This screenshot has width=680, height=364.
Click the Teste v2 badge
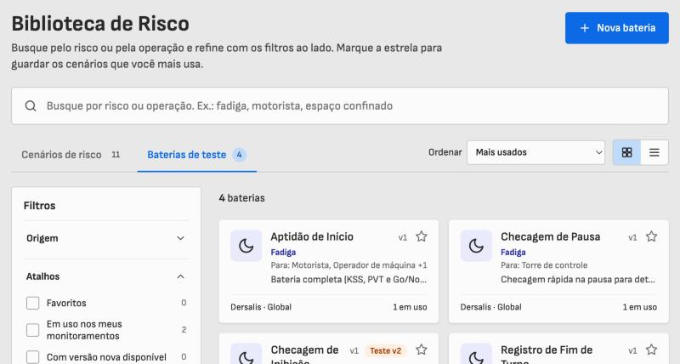(385, 350)
